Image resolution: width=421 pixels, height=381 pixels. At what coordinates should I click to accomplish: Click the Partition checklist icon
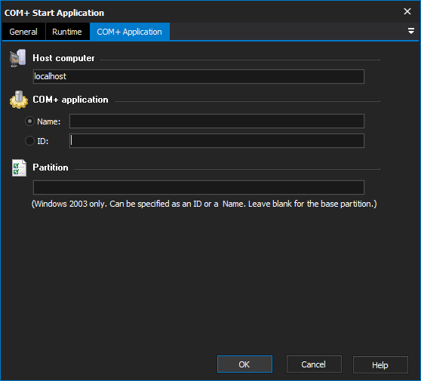(x=19, y=167)
